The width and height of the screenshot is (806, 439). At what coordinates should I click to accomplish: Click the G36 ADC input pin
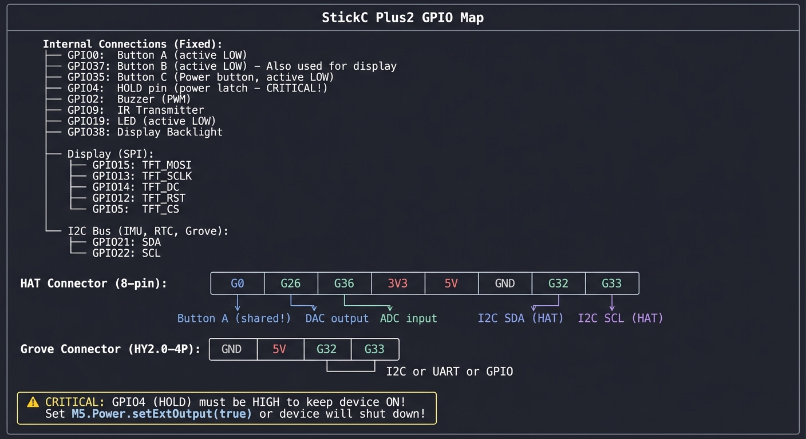343,283
